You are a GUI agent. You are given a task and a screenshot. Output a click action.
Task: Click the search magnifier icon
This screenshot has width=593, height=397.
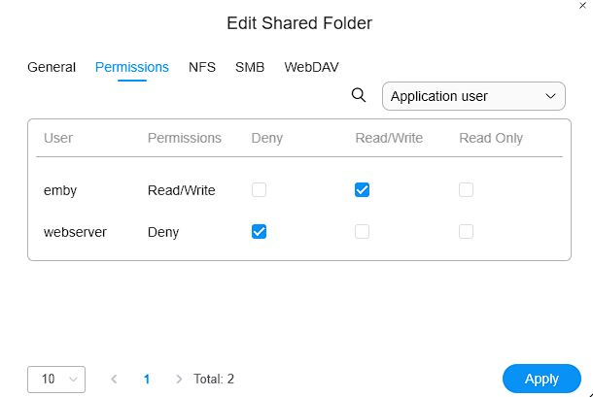[359, 95]
